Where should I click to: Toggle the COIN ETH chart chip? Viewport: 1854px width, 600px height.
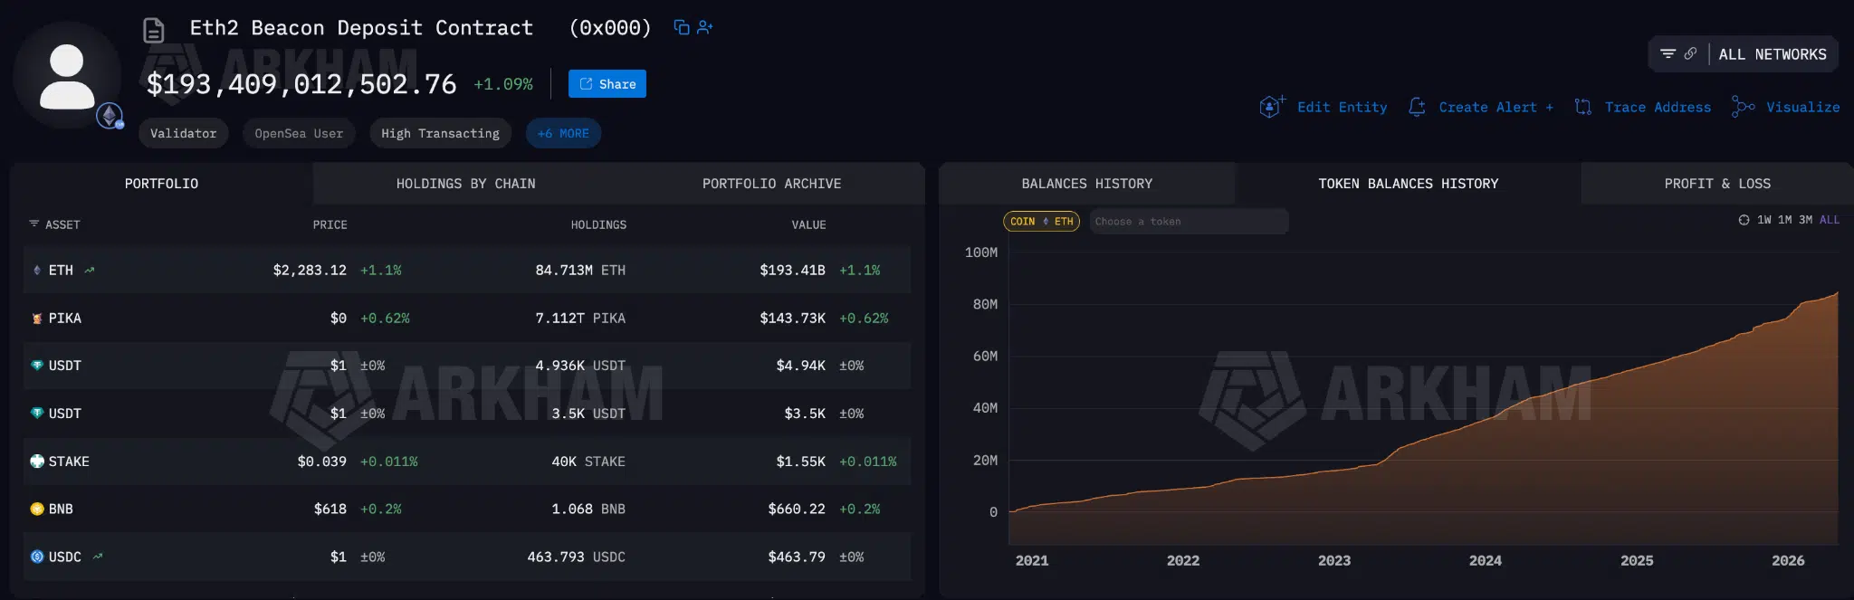(x=1041, y=221)
